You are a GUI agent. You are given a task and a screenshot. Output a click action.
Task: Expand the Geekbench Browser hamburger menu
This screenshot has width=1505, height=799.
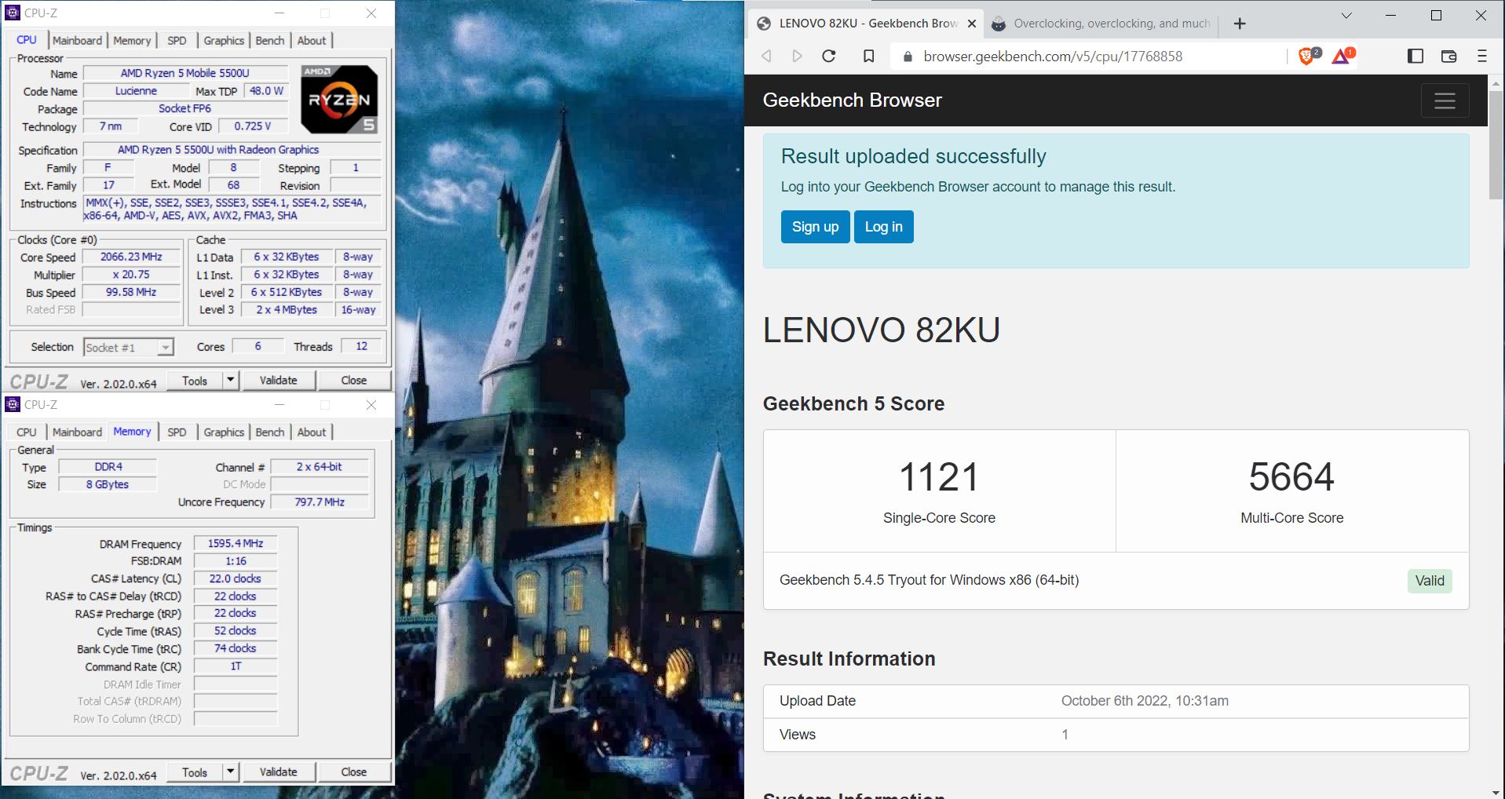(1445, 100)
